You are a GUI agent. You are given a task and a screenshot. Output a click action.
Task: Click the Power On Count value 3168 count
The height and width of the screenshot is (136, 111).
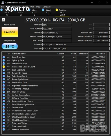(101, 37)
